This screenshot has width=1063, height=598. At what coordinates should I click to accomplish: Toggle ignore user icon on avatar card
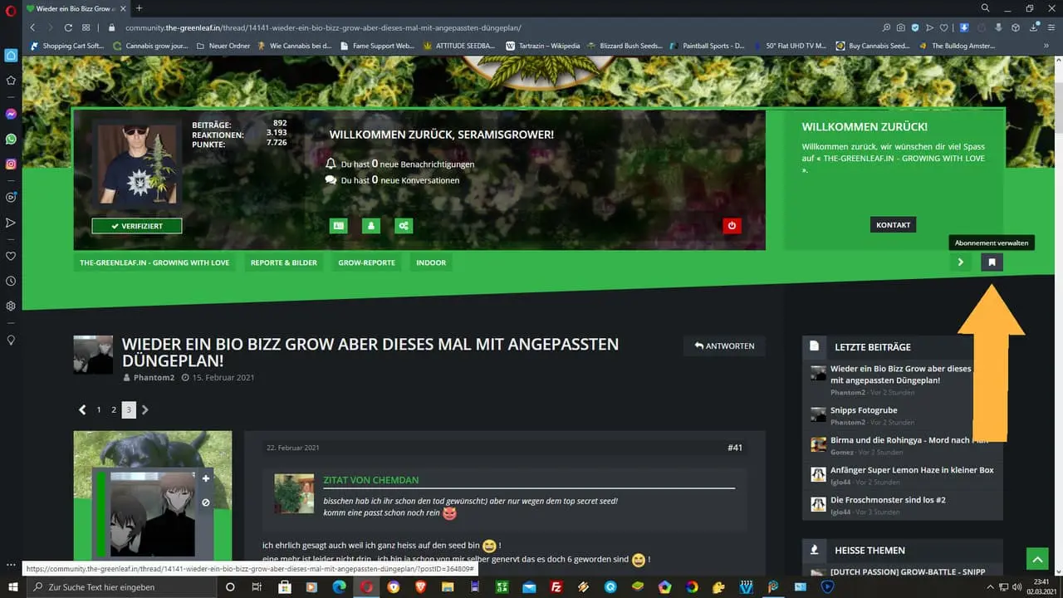206,502
